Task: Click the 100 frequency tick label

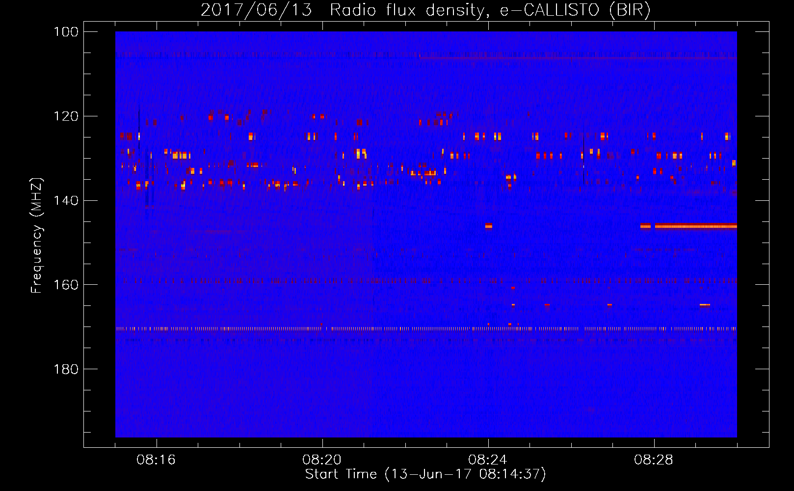Action: point(66,32)
